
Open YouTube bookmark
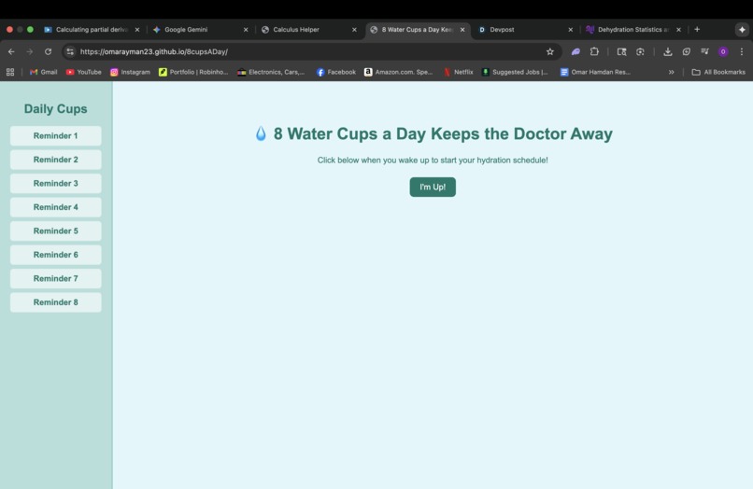83,72
